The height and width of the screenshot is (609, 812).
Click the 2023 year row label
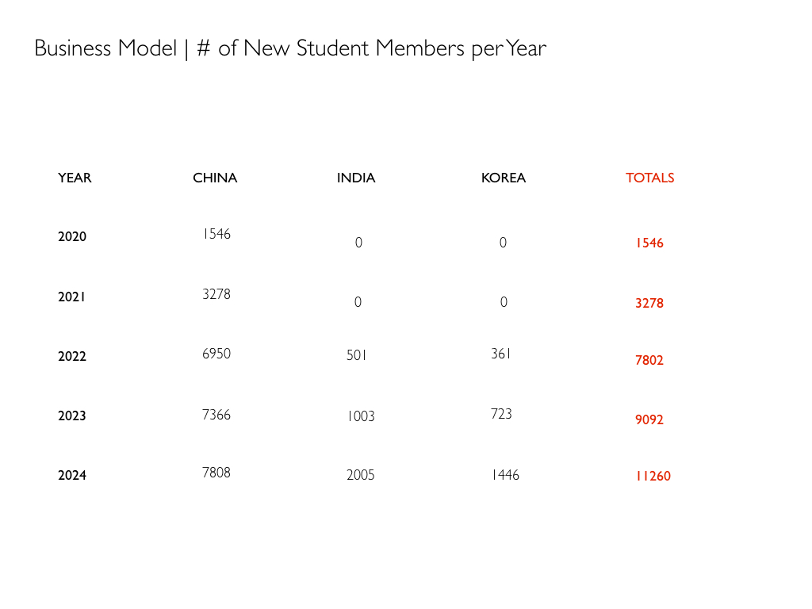coord(72,416)
